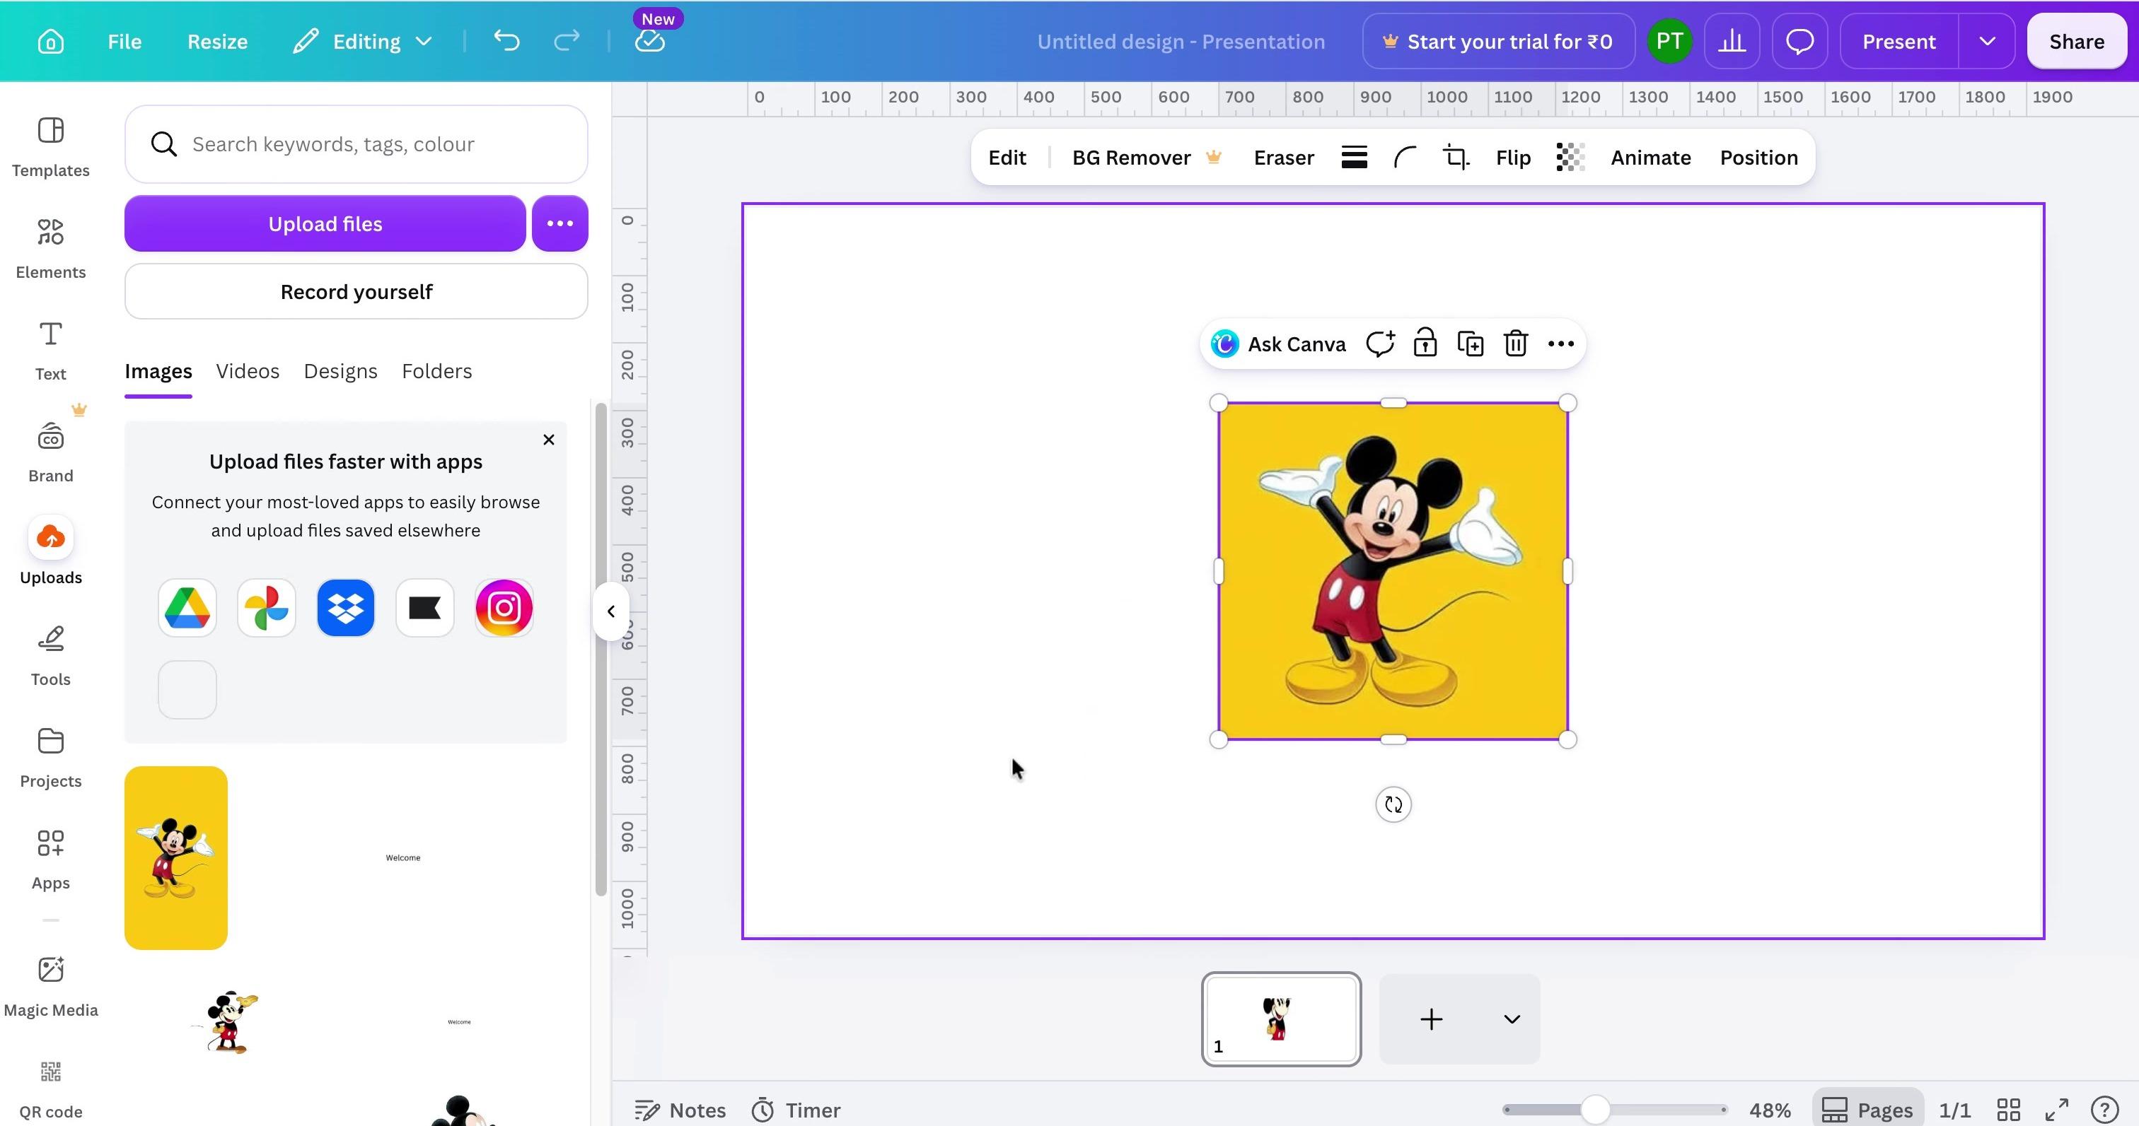Toggle grid view of pages
Image resolution: width=2139 pixels, height=1126 pixels.
click(2009, 1110)
